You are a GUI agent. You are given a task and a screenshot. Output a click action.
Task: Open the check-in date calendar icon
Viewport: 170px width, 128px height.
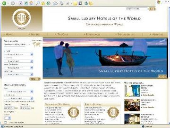point(17,108)
